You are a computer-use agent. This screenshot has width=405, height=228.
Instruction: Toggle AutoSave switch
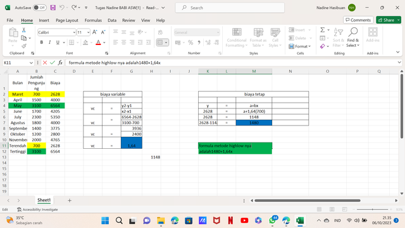(x=39, y=8)
